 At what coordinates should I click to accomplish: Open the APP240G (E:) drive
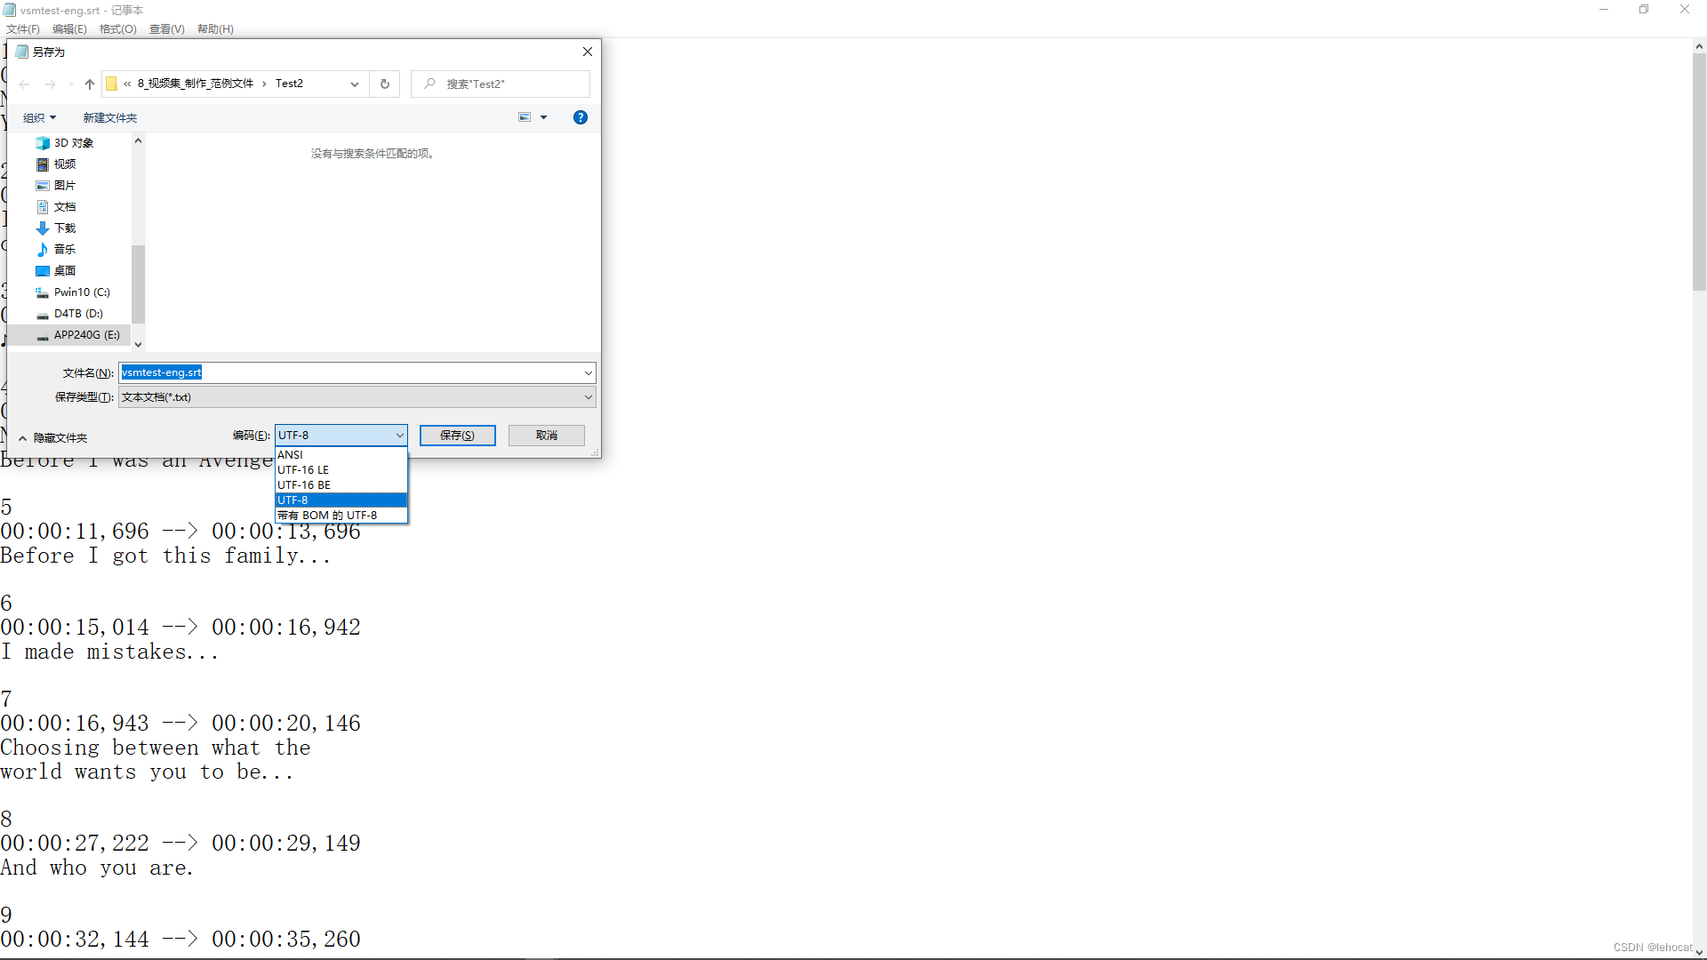click(86, 335)
